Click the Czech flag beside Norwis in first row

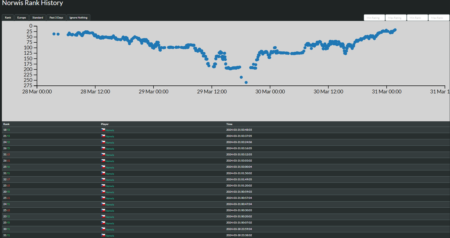103,130
